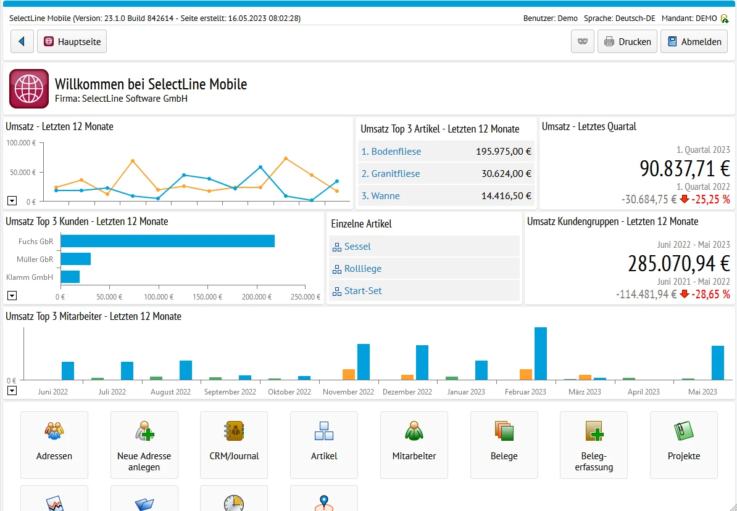
Task: Click the icon beside Rollliege
Action: tap(336, 269)
